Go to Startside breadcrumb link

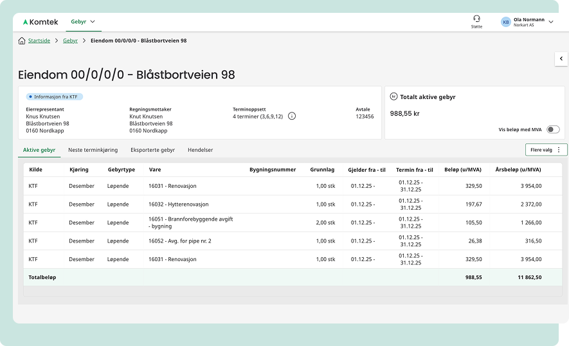tap(39, 41)
